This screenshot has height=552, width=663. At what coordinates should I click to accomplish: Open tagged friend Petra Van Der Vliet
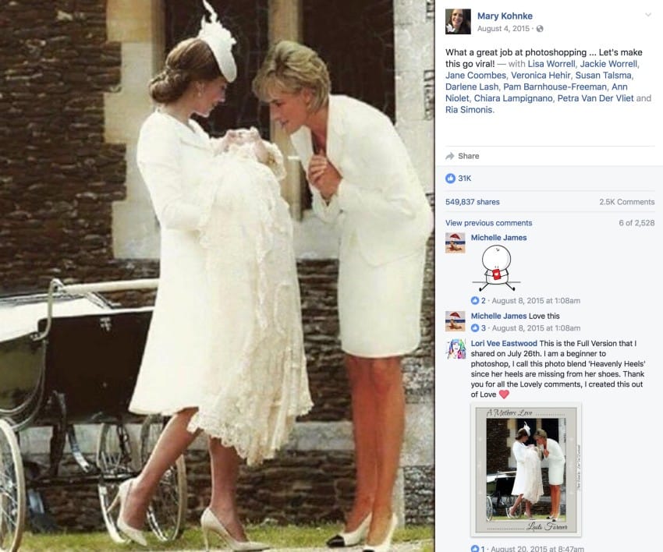(595, 98)
